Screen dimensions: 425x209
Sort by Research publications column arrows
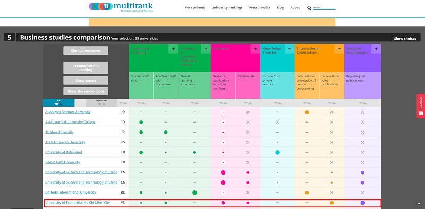tap(223, 103)
